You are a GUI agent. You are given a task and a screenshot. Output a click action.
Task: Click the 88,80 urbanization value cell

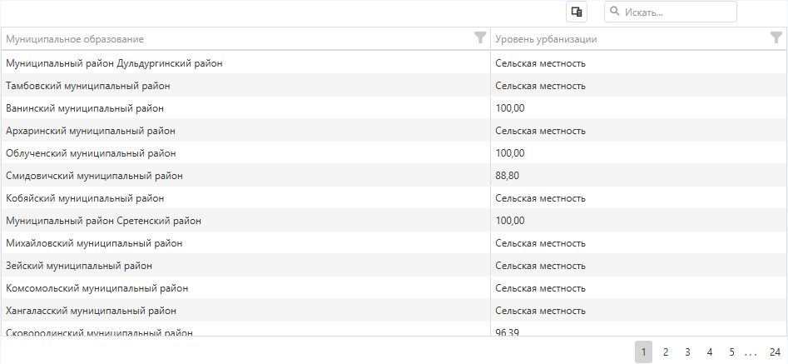pos(508,176)
